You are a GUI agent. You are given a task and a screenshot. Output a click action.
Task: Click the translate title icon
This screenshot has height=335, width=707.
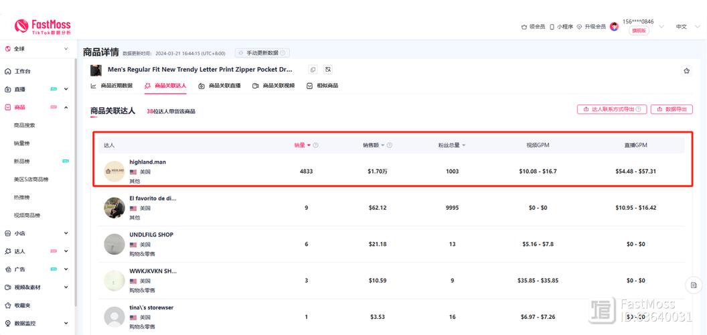tap(328, 70)
